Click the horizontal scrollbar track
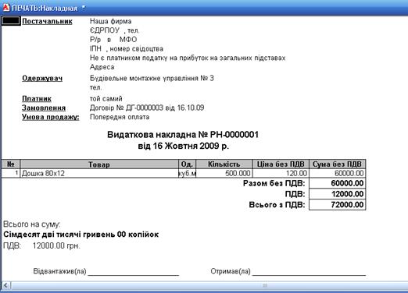Viewport: 408px width, 293px height. point(209,285)
